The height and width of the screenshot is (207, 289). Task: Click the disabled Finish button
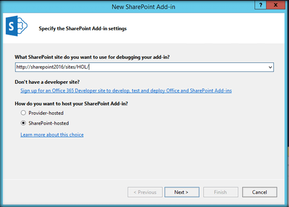pyautogui.click(x=220, y=192)
